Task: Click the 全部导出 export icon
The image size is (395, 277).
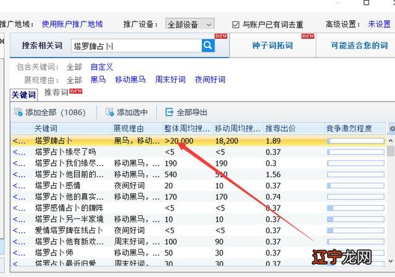Action: tap(169, 112)
